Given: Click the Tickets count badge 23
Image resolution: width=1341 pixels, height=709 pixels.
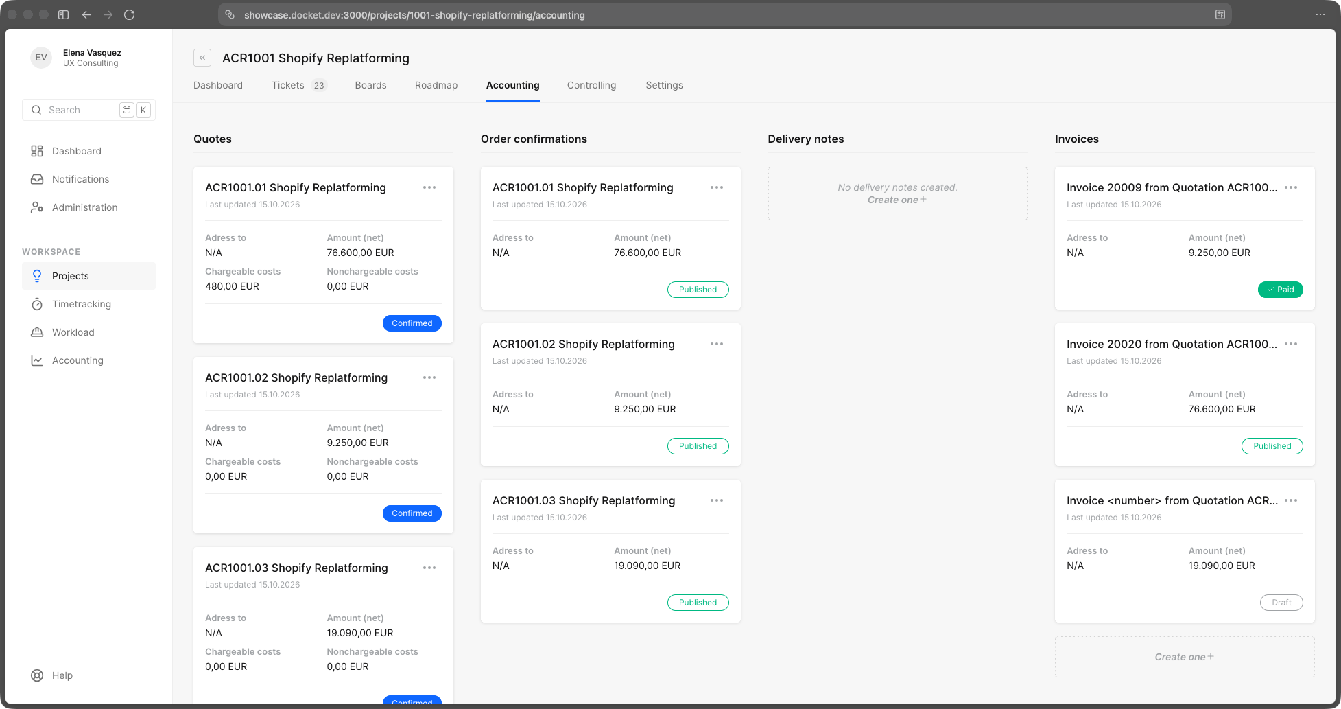Looking at the screenshot, I should point(319,85).
